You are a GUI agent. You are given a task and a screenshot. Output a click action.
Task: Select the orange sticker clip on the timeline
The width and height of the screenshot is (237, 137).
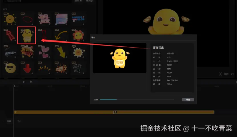[x=114, y=112]
